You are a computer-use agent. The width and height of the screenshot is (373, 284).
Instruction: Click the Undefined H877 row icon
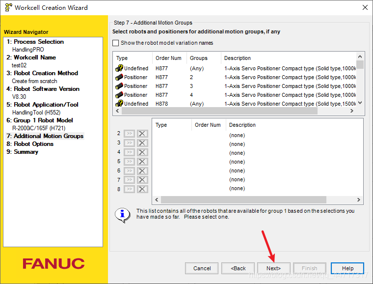pos(119,68)
